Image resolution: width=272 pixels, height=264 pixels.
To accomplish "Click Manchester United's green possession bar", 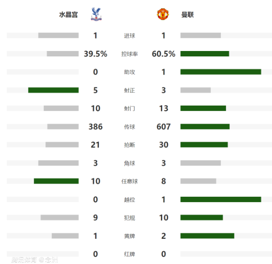I will click(205, 54).
